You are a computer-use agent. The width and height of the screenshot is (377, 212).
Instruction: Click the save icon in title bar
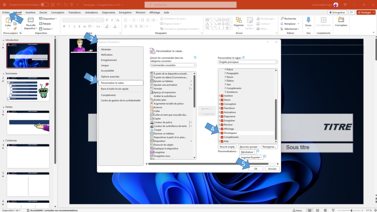click(53, 4)
